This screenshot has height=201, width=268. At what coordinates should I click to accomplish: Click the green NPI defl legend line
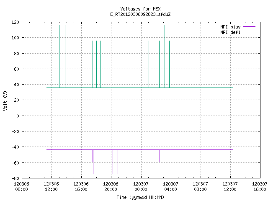[x=250, y=32]
